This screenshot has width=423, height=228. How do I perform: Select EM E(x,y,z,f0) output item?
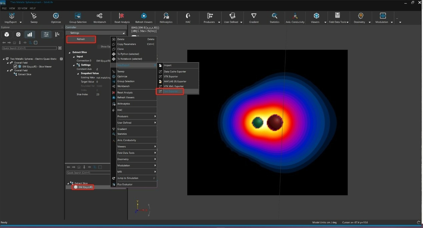click(85, 187)
